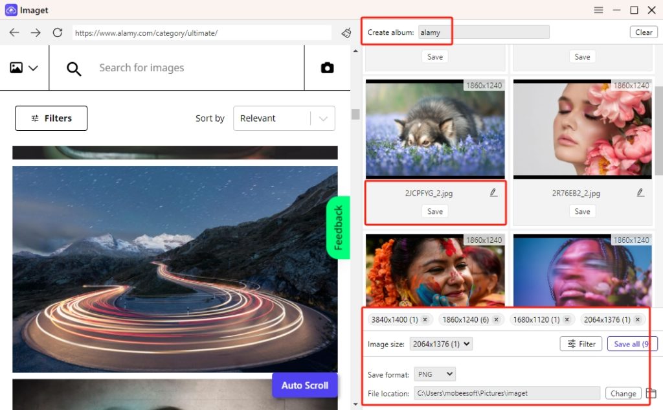The image size is (663, 410).
Task: Change Save format from PNG dropdown
Action: pyautogui.click(x=434, y=373)
